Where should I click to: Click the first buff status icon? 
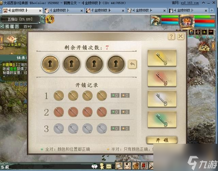pos(191,32)
